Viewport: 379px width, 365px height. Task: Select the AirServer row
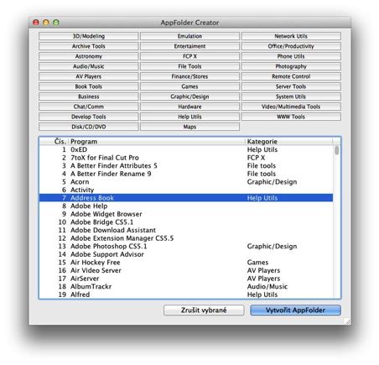(x=186, y=279)
